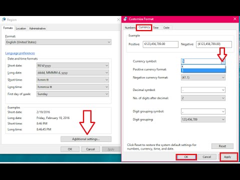Open the Decimal symbol dropdown

tap(203, 90)
